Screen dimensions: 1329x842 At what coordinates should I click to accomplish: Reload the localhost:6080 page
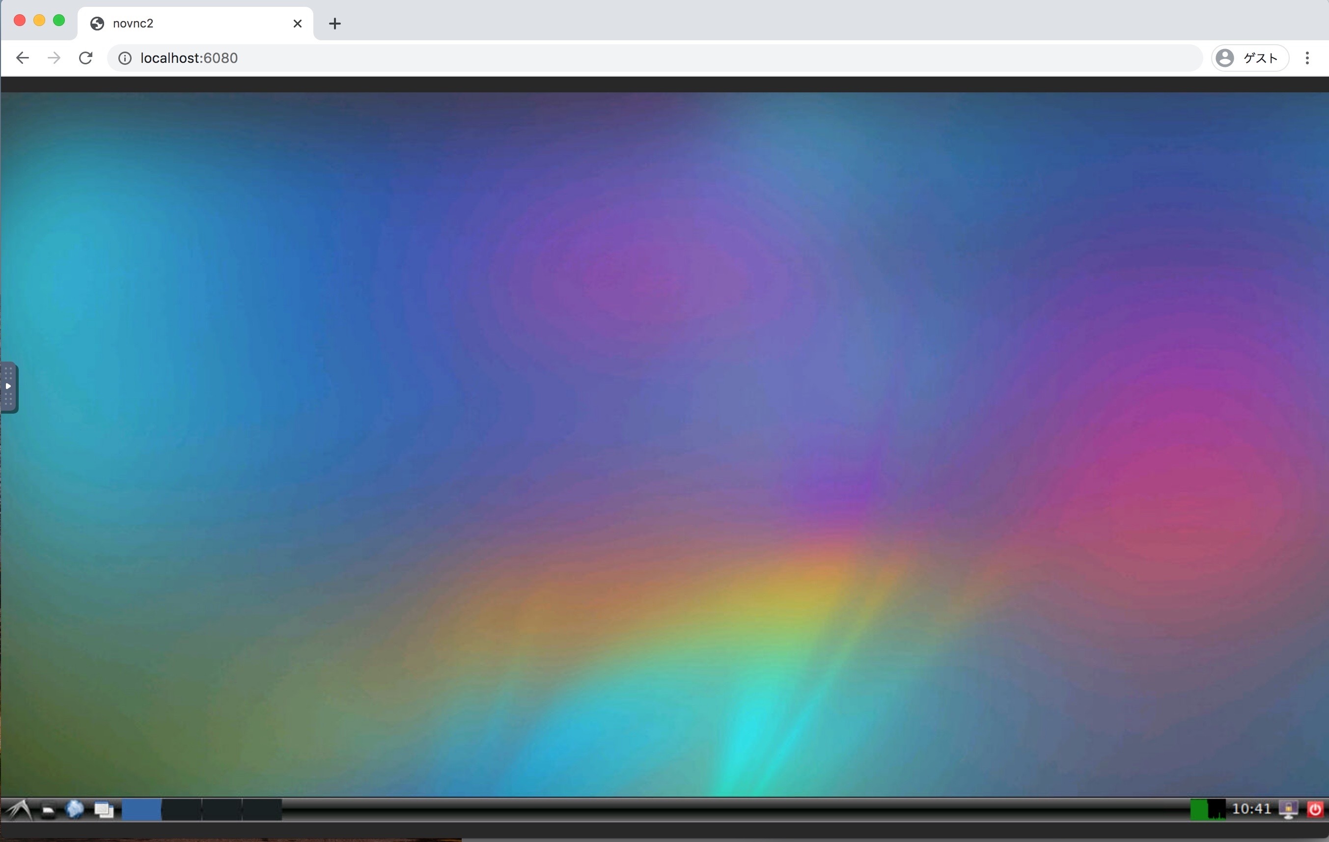point(85,58)
